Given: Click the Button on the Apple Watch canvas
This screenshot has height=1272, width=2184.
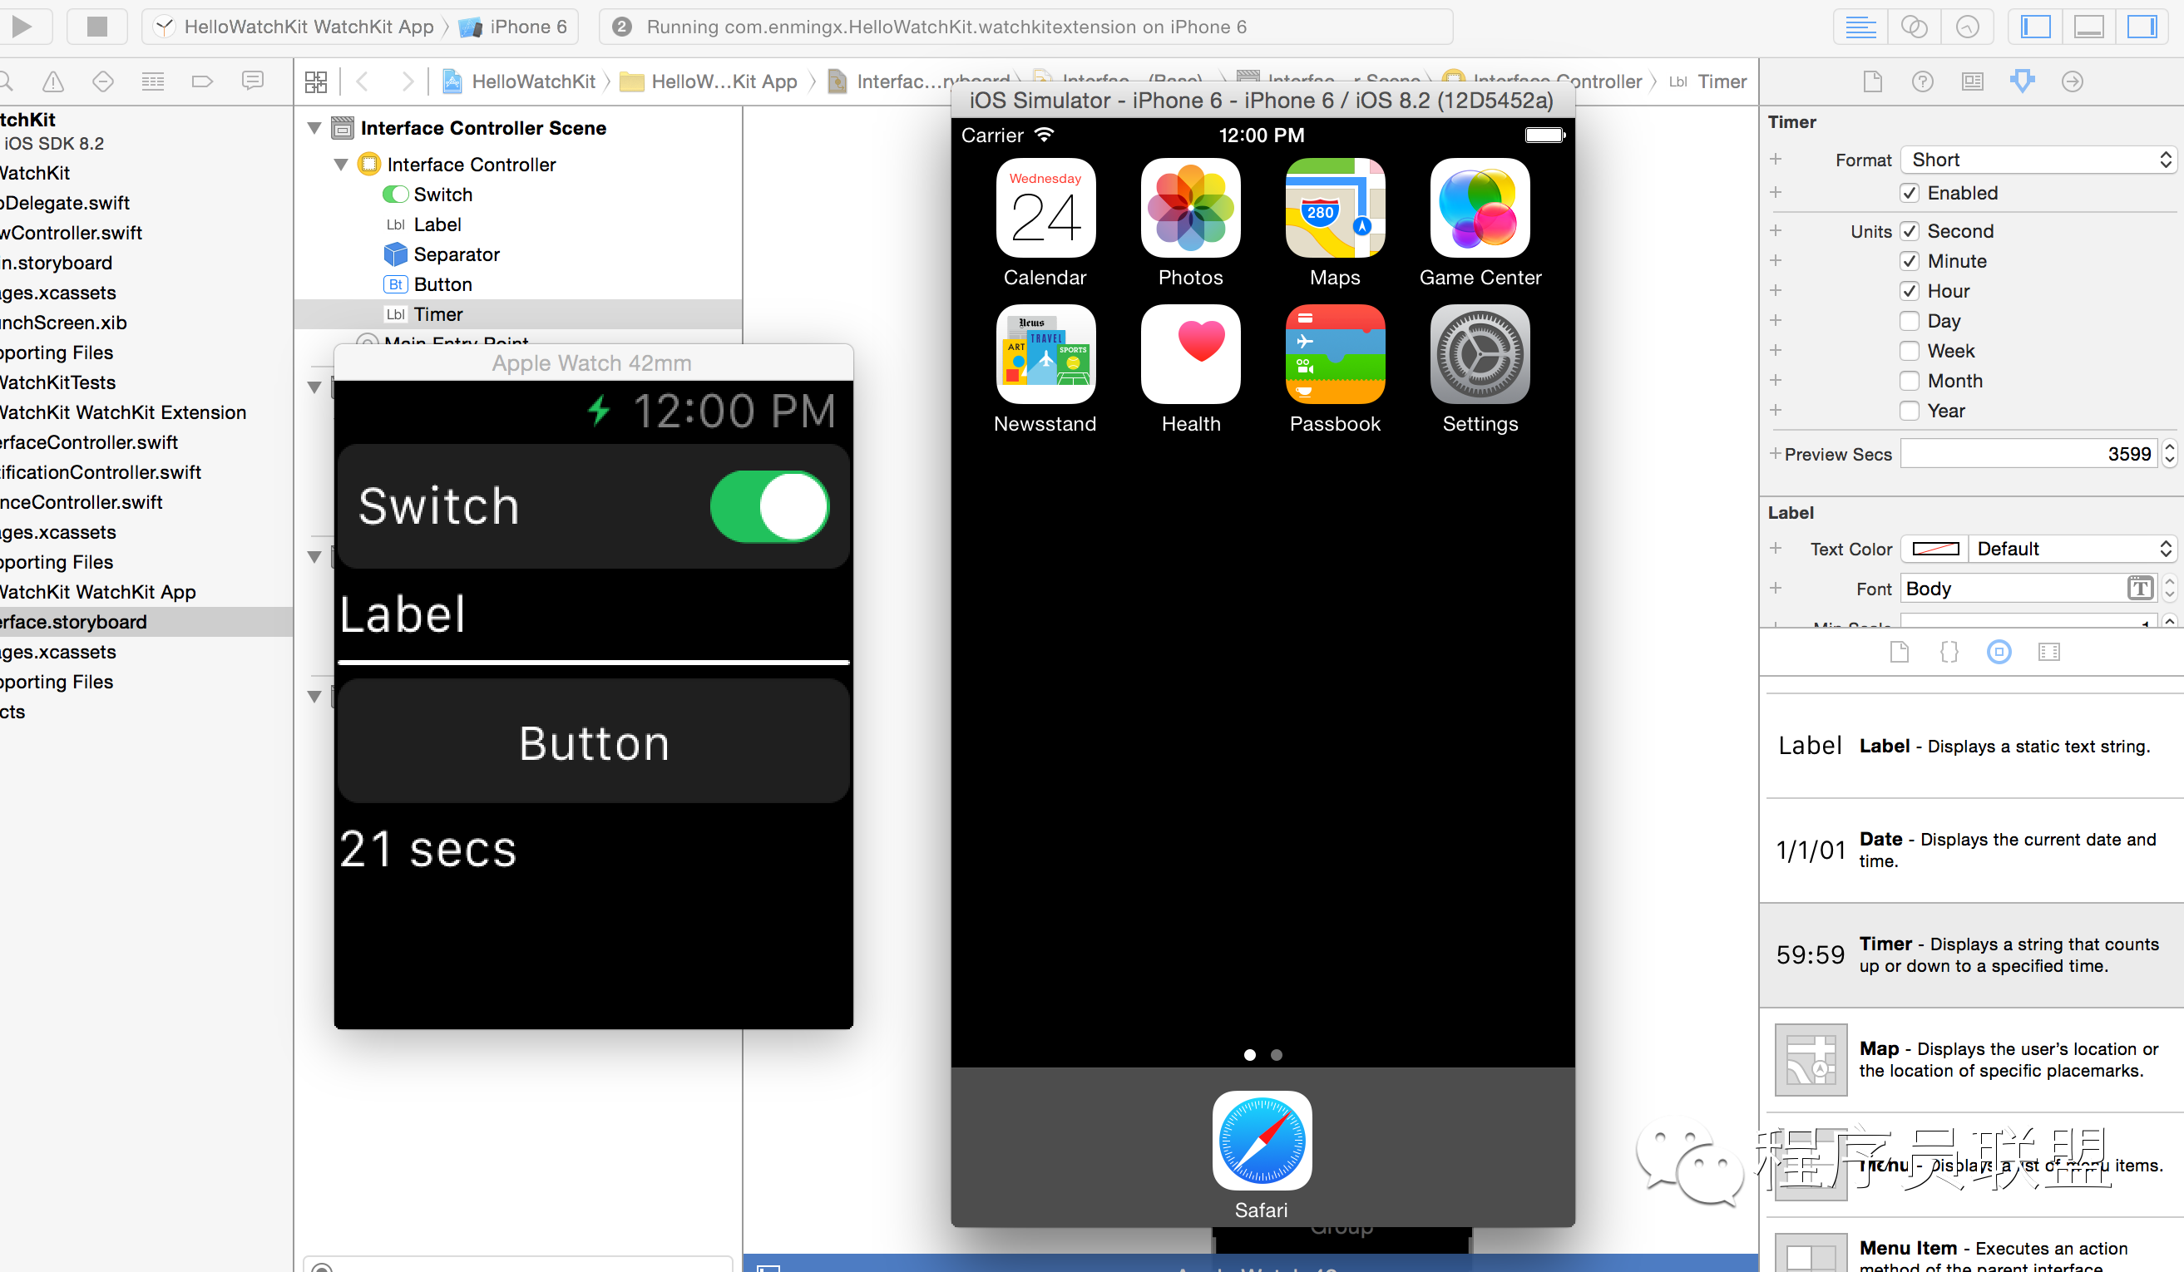Looking at the screenshot, I should tap(594, 742).
